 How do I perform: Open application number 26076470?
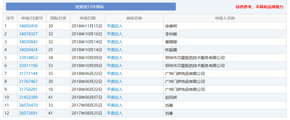pos(28,105)
